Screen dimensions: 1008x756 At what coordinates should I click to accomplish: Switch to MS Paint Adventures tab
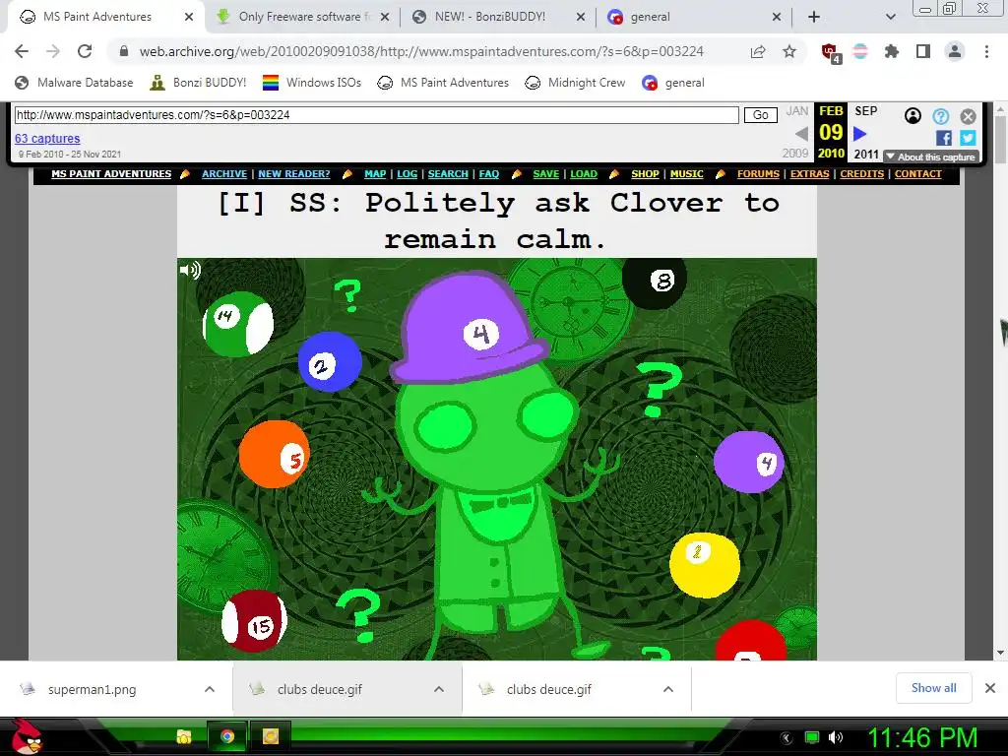(x=97, y=17)
